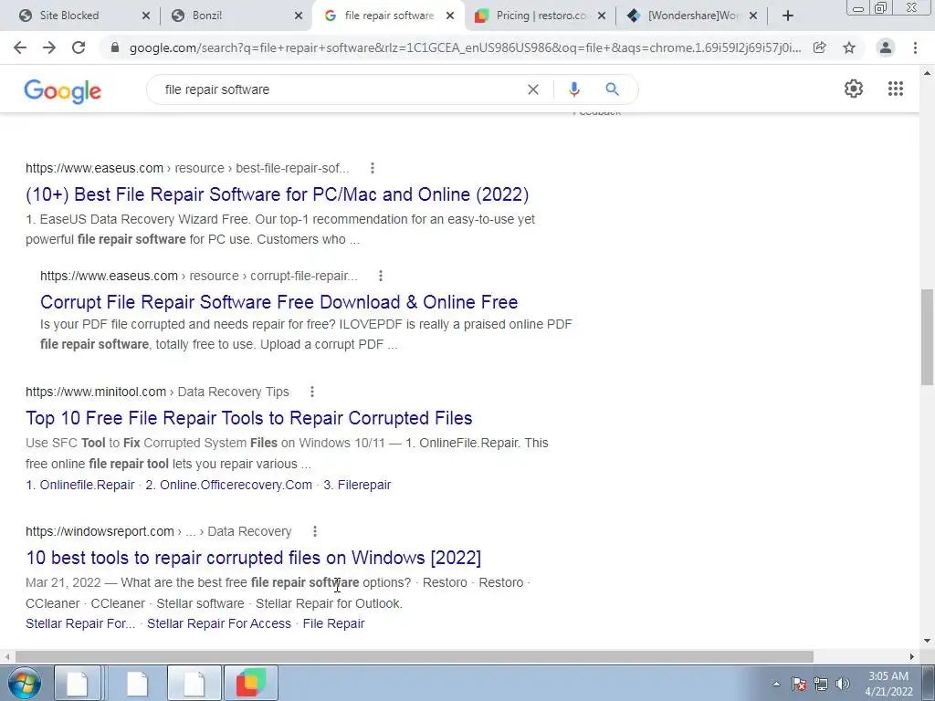This screenshot has height=701, width=935.
Task: Share this page using the share icon
Action: pyautogui.click(x=820, y=47)
